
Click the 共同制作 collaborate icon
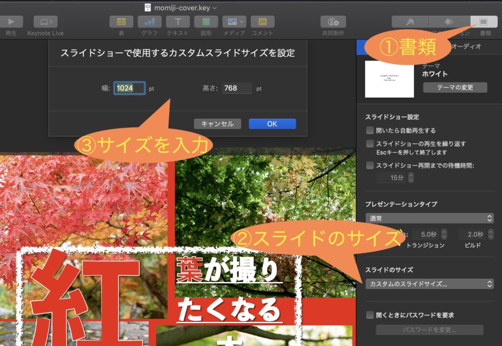point(333,22)
